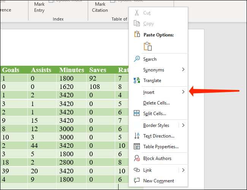Viewport: 247px width, 190px height.
Task: Expand the Synonyms submenu arrow
Action: point(183,70)
